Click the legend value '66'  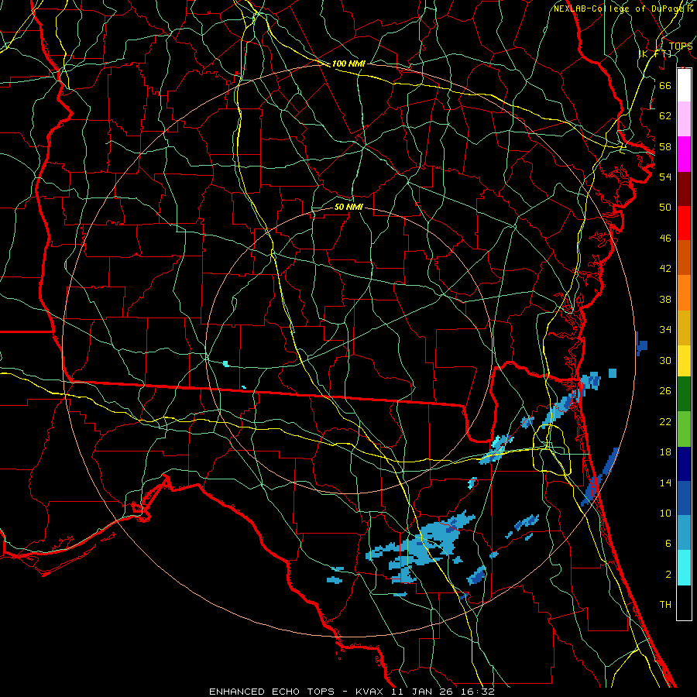665,86
